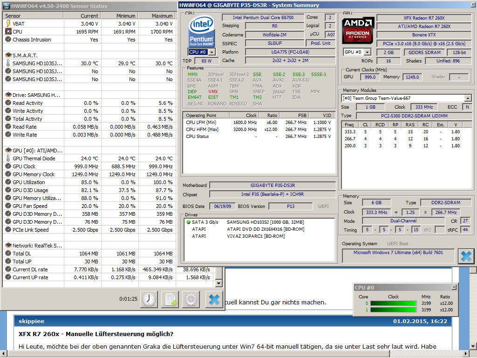Click the Bonaire XTX GPU codename field

pos(424,35)
